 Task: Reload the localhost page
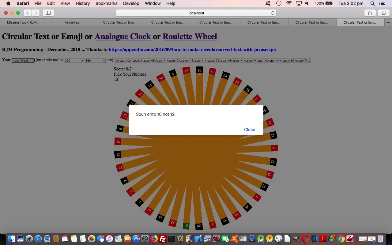[x=273, y=13]
